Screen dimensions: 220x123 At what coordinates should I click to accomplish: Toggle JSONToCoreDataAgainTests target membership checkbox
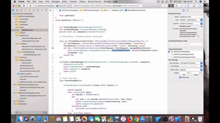tap(169, 54)
